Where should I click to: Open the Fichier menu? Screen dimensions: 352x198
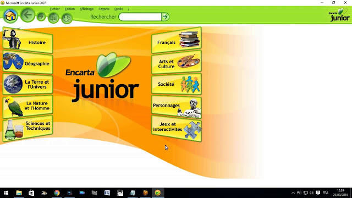(55, 9)
